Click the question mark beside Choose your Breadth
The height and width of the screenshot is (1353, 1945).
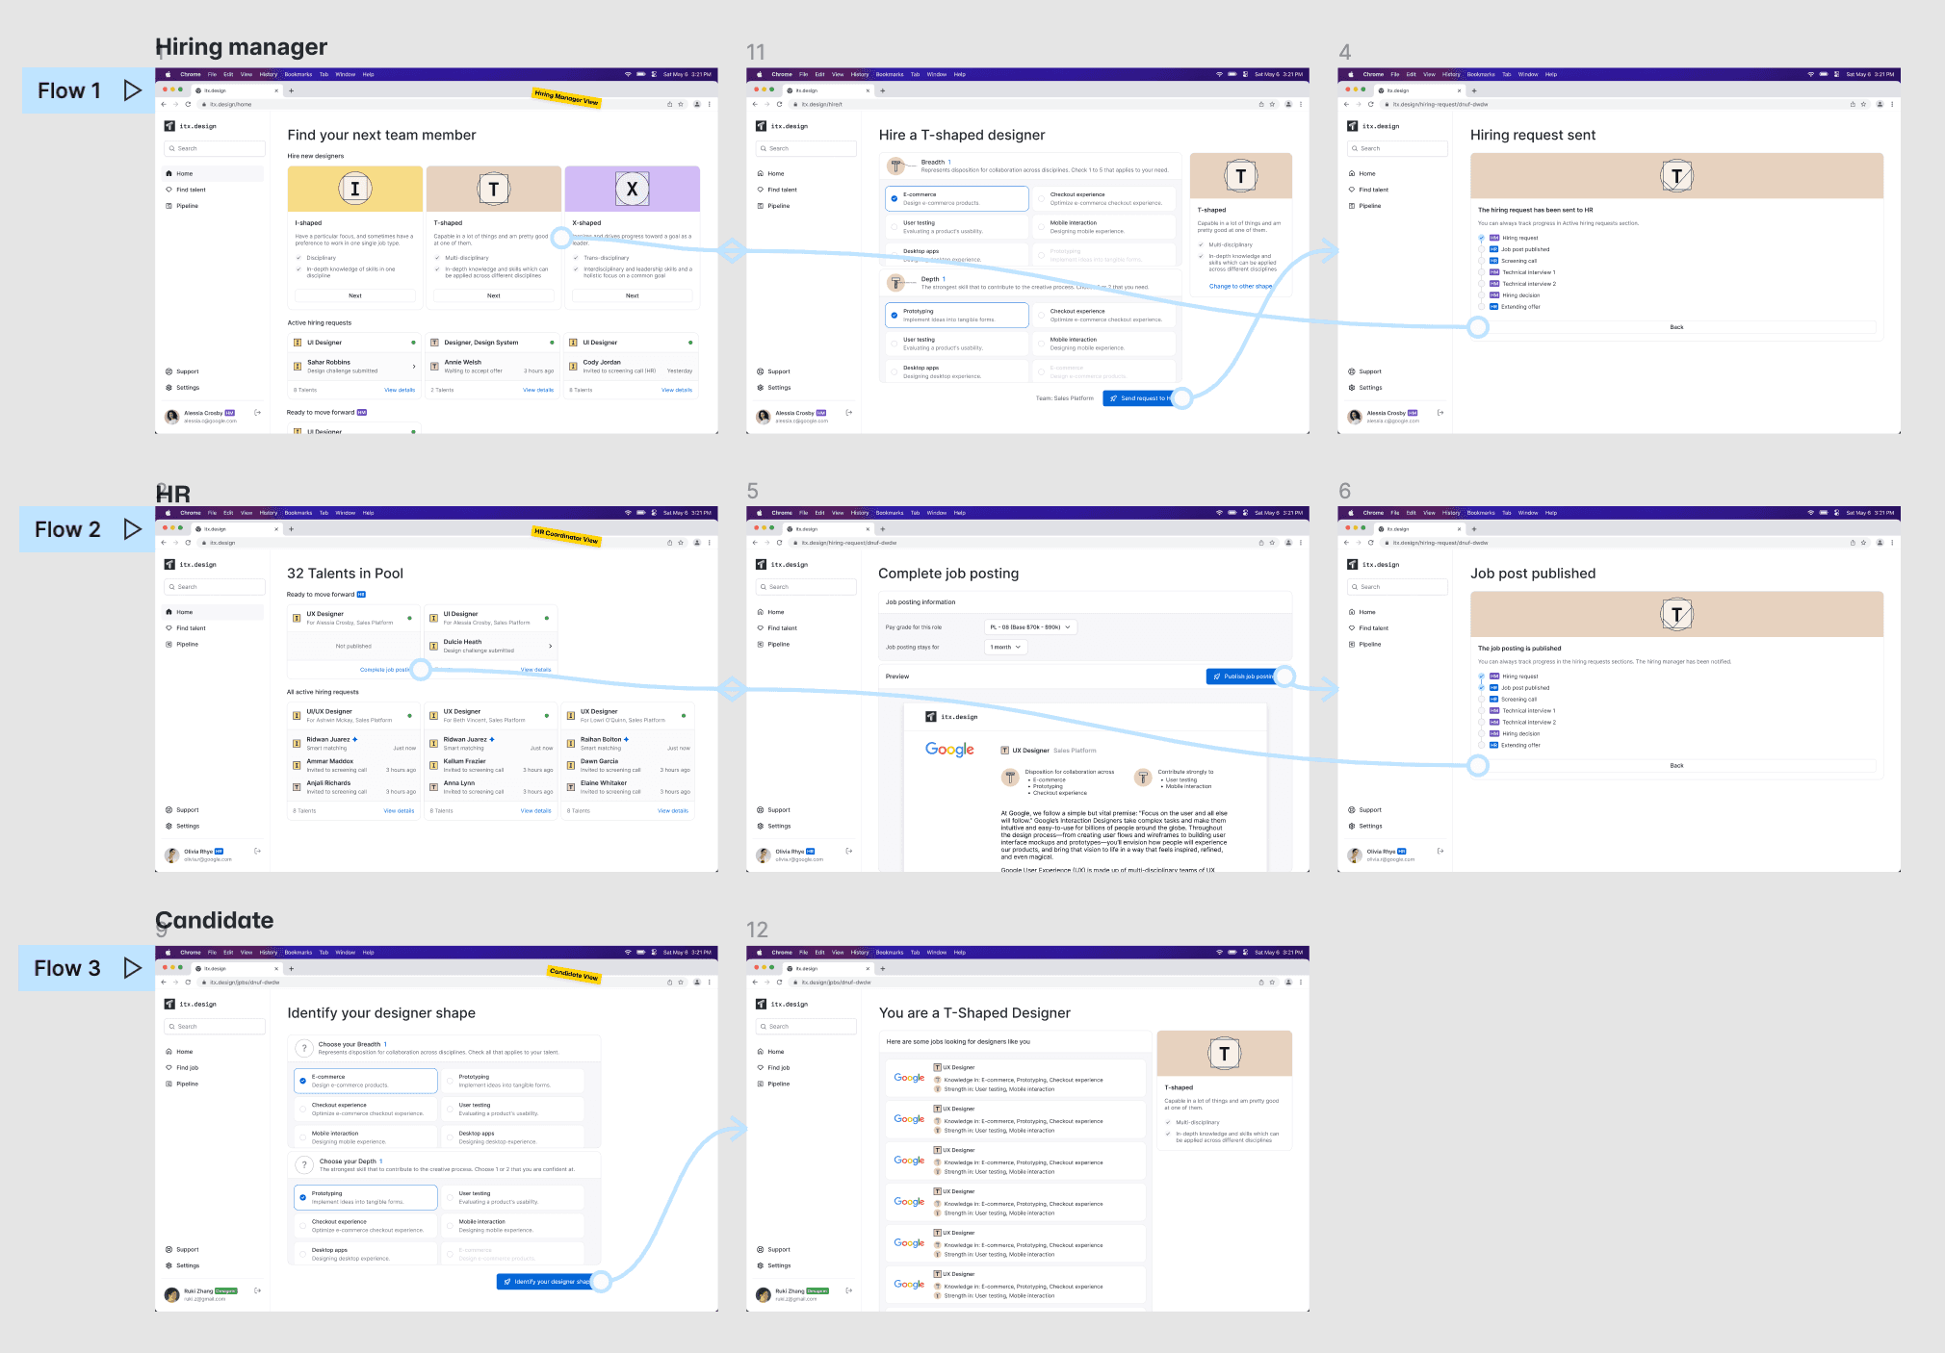(304, 1048)
